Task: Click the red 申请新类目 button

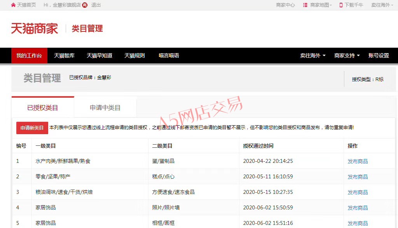Action: [32, 128]
